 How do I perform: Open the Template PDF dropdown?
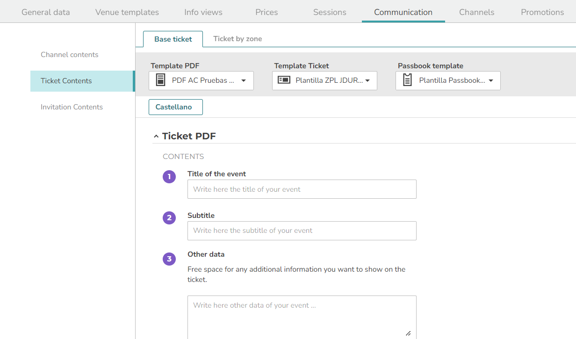[201, 80]
